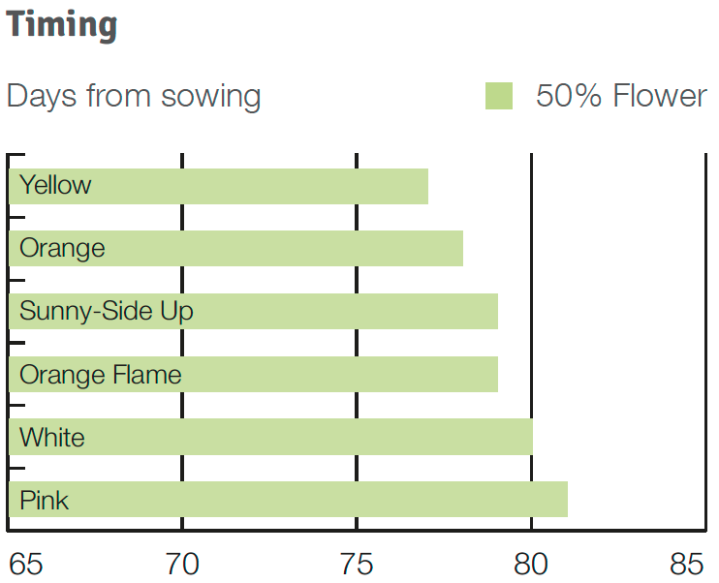The image size is (719, 583).
Task: Click the Sunny-Side Up label text
Action: [x=107, y=312]
